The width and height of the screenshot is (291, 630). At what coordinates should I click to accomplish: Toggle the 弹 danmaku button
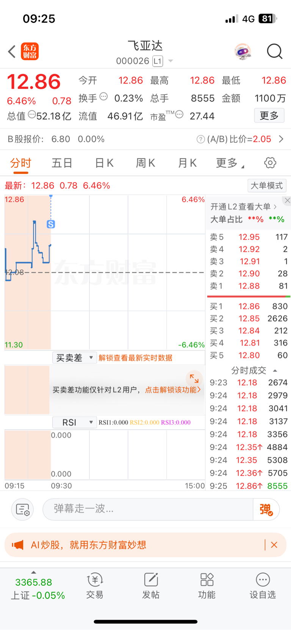pos(266,510)
